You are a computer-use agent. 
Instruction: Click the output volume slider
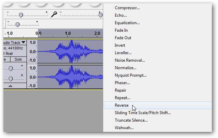point(21,15)
